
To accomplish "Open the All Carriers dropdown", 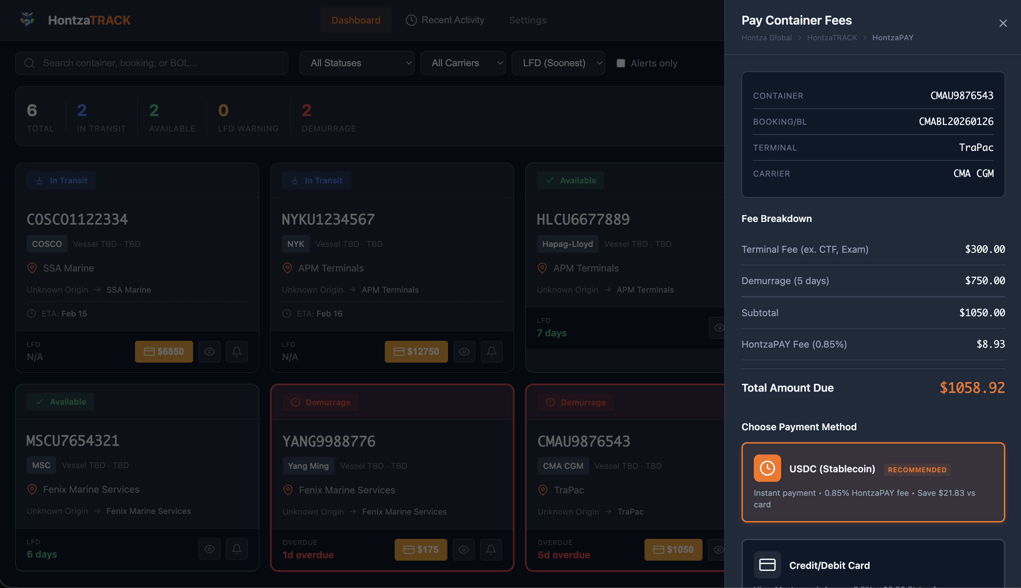I will (x=463, y=63).
